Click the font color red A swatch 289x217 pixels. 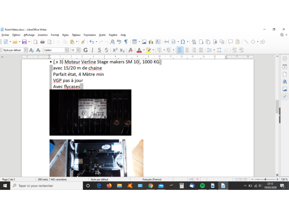click(x=139, y=50)
